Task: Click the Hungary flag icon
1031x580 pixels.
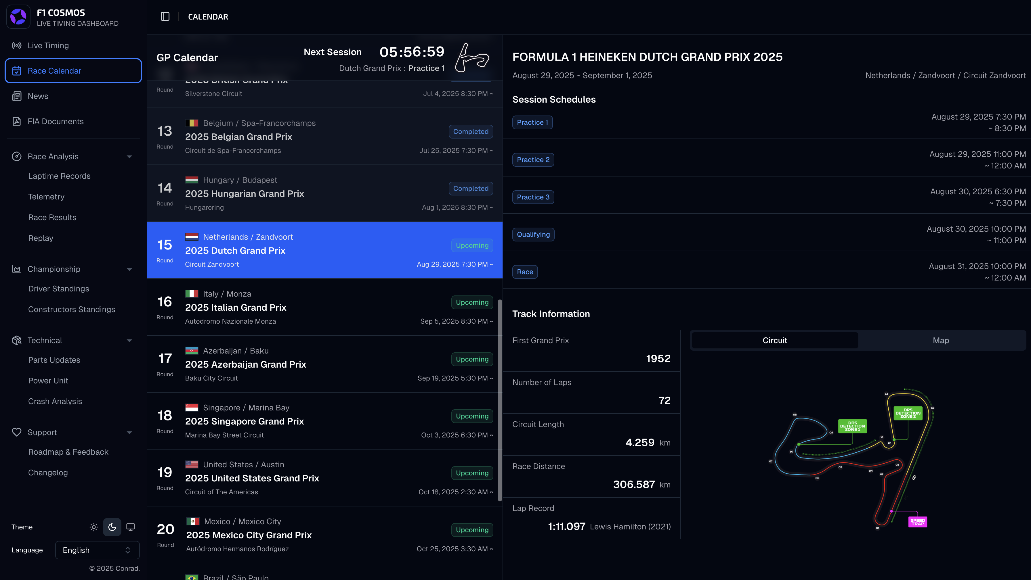Action: click(x=192, y=180)
